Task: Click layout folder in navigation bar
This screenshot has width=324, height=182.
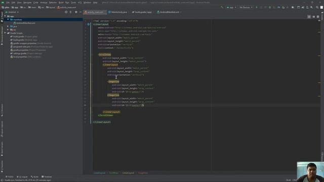Action: [51, 8]
